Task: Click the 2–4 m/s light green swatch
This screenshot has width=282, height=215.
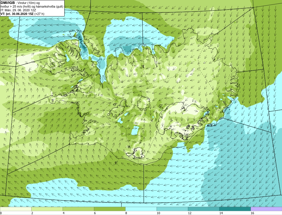Action: tap(47, 209)
